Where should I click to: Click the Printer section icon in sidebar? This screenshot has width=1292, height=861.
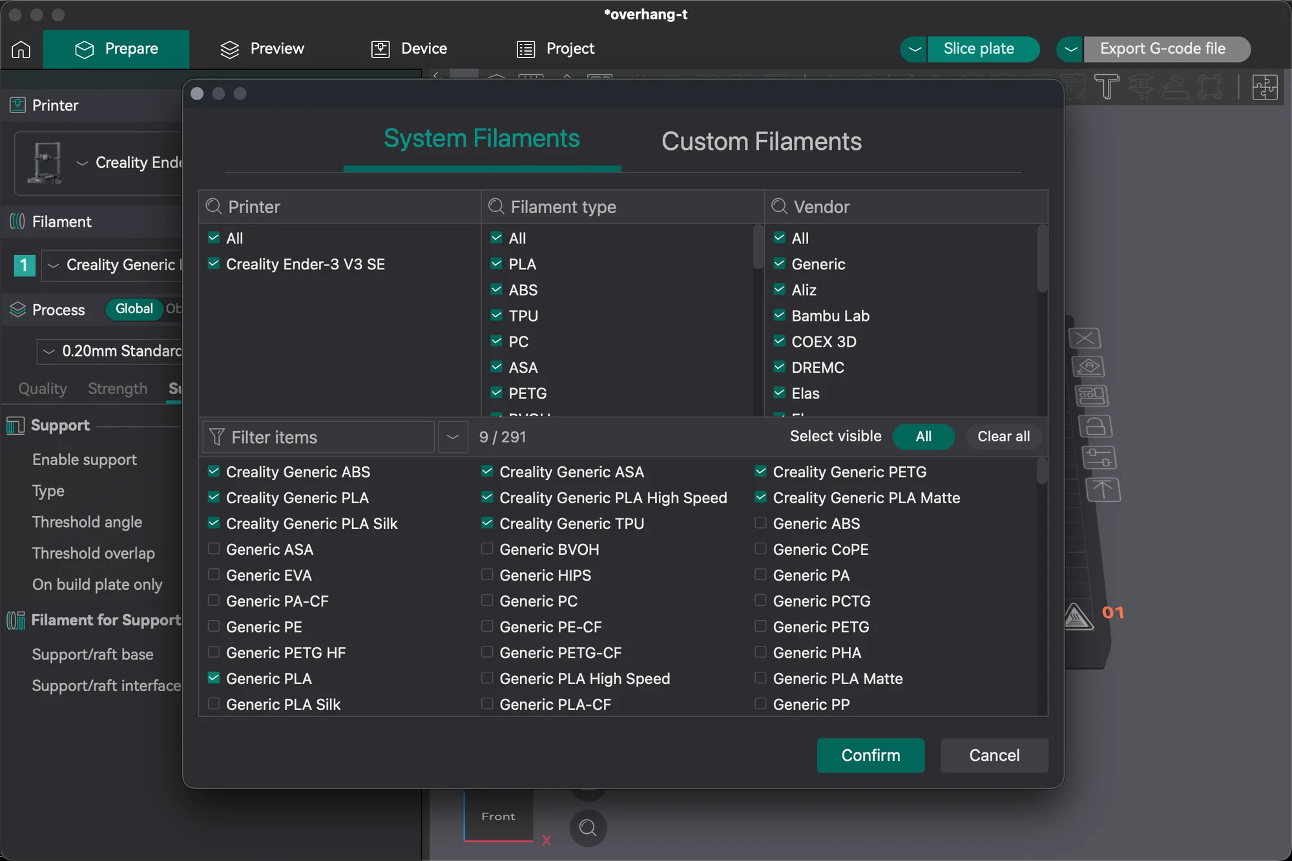(18, 105)
